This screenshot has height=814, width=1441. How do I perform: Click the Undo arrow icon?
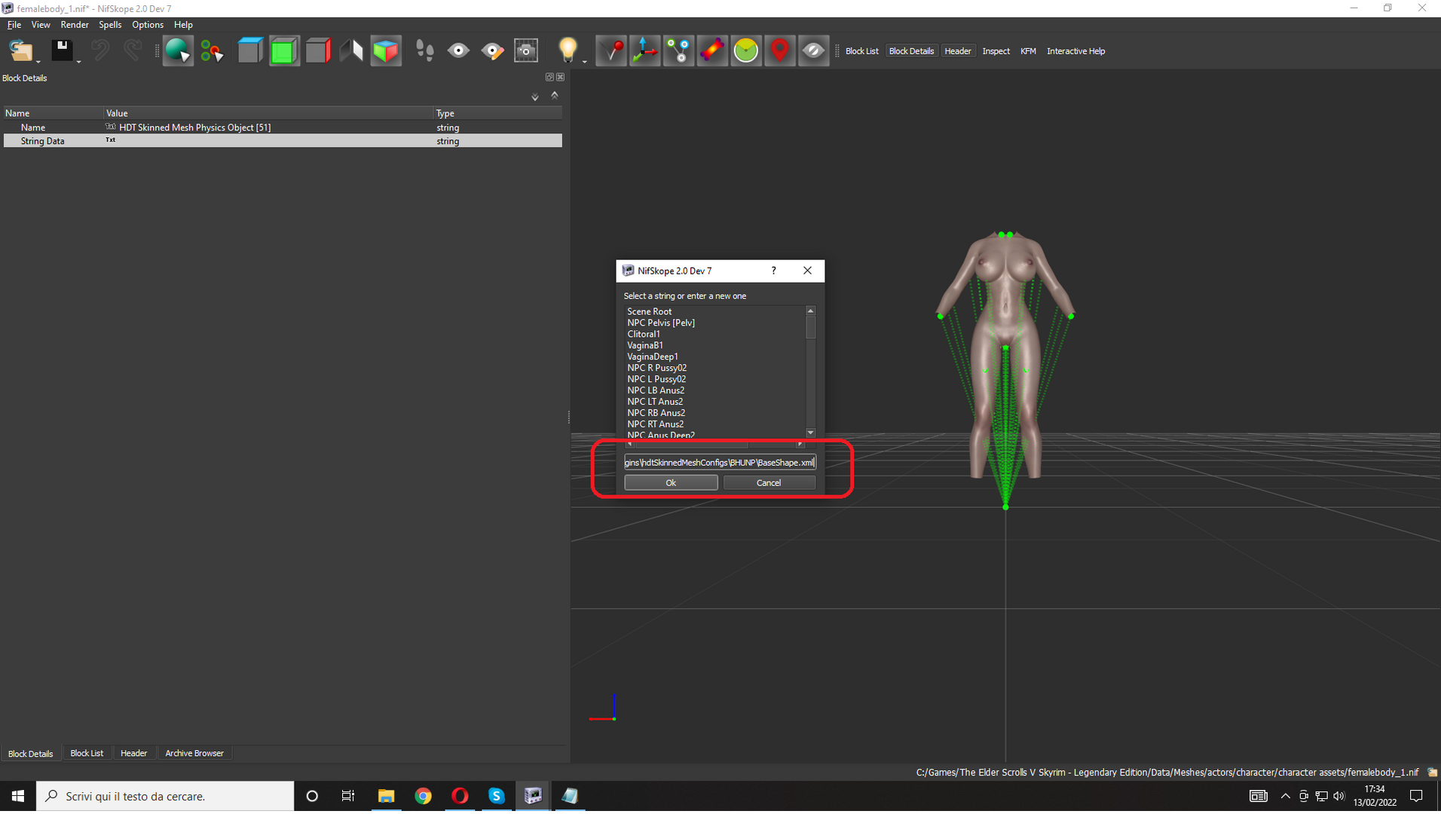(x=99, y=50)
